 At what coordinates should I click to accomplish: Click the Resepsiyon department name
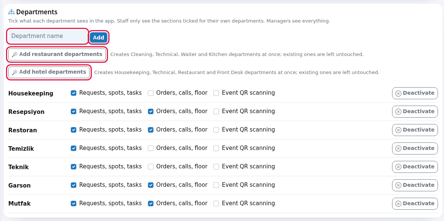tap(26, 112)
